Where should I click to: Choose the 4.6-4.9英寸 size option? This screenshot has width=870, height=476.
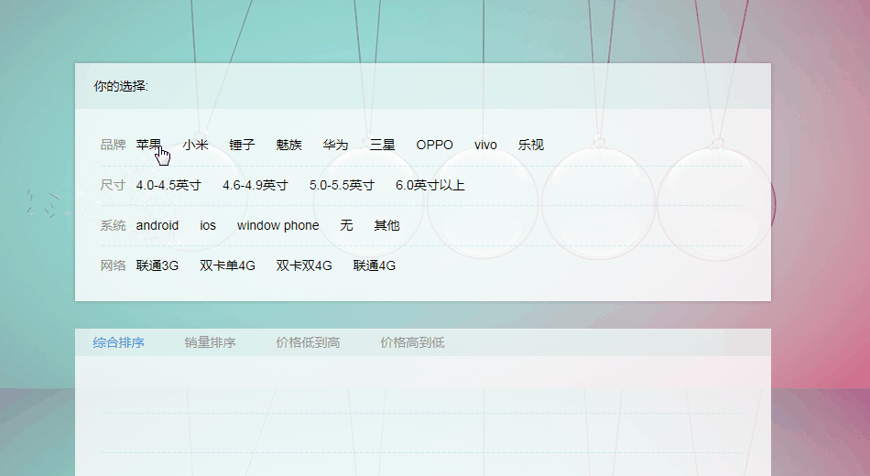(x=256, y=185)
